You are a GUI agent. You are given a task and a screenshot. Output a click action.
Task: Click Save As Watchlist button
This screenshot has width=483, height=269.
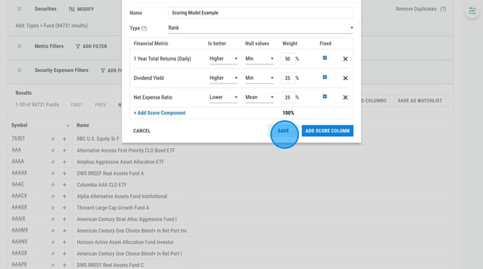tap(420, 101)
